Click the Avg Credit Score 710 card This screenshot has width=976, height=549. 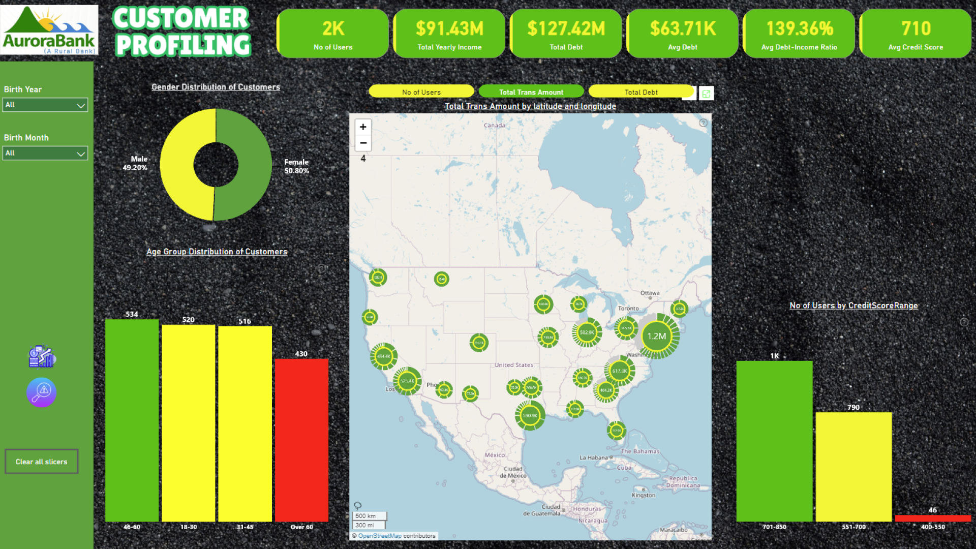pos(916,34)
